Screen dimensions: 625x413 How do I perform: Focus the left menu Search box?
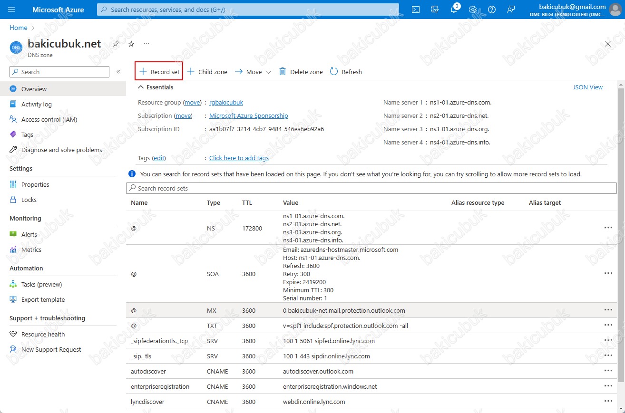(x=59, y=72)
